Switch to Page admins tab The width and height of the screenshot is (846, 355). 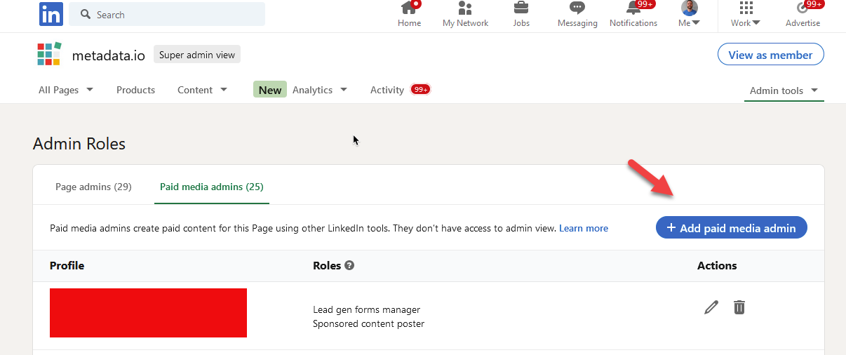coord(93,187)
